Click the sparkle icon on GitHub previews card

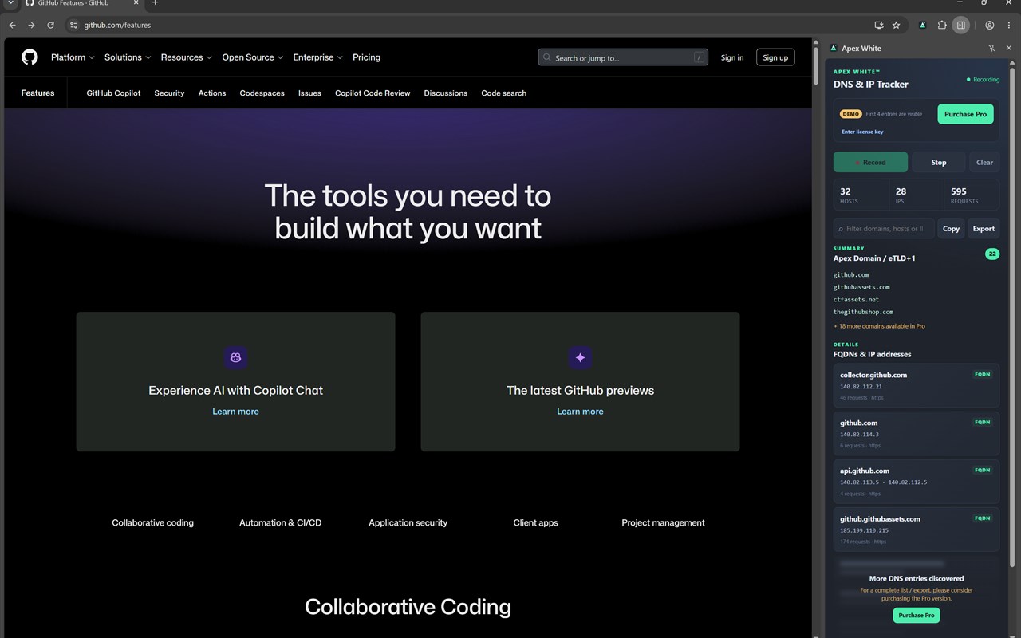click(580, 357)
